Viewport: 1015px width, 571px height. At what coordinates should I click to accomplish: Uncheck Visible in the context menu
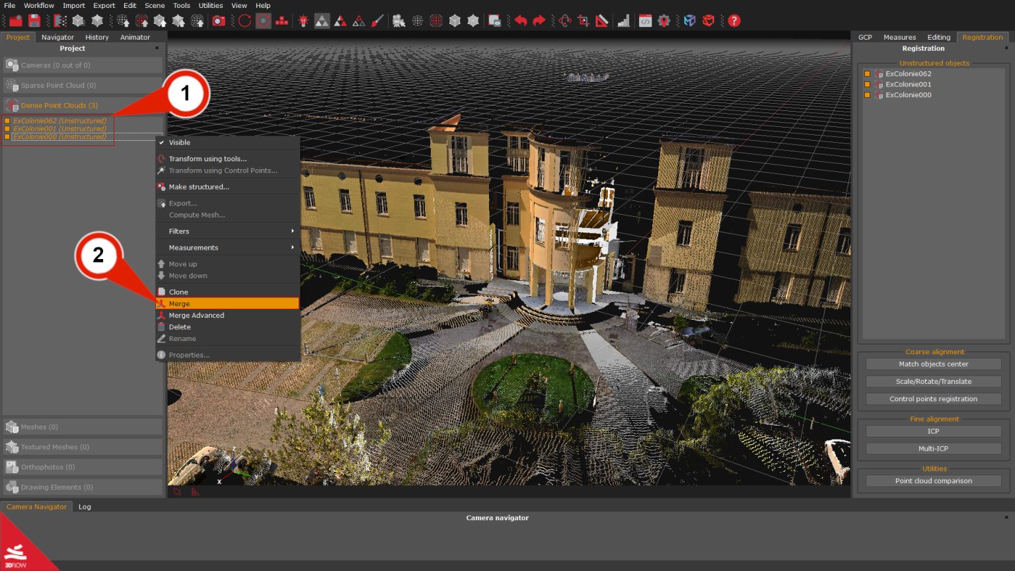click(x=180, y=142)
